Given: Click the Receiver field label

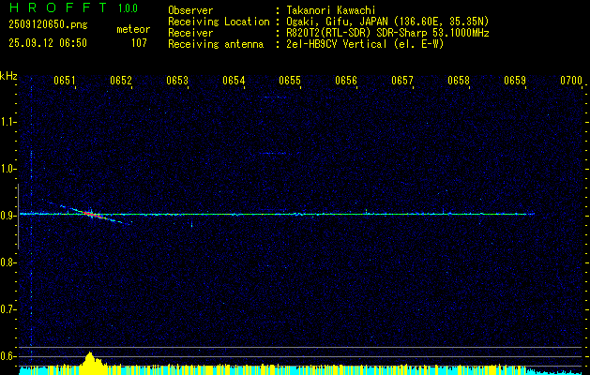Looking at the screenshot, I should [x=190, y=33].
